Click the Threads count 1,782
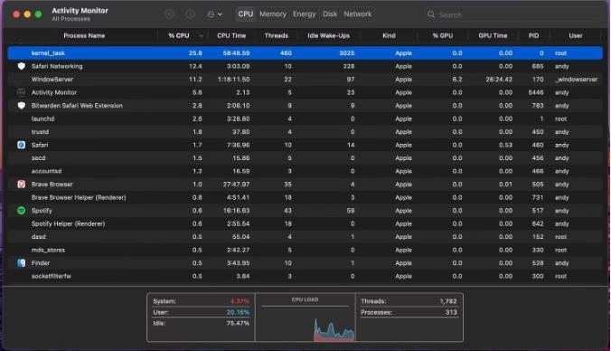 pyautogui.click(x=447, y=301)
